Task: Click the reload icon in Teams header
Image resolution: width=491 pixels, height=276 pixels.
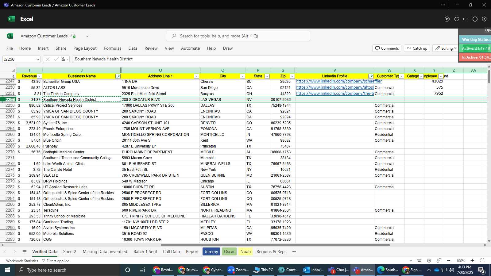Action: [457, 19]
